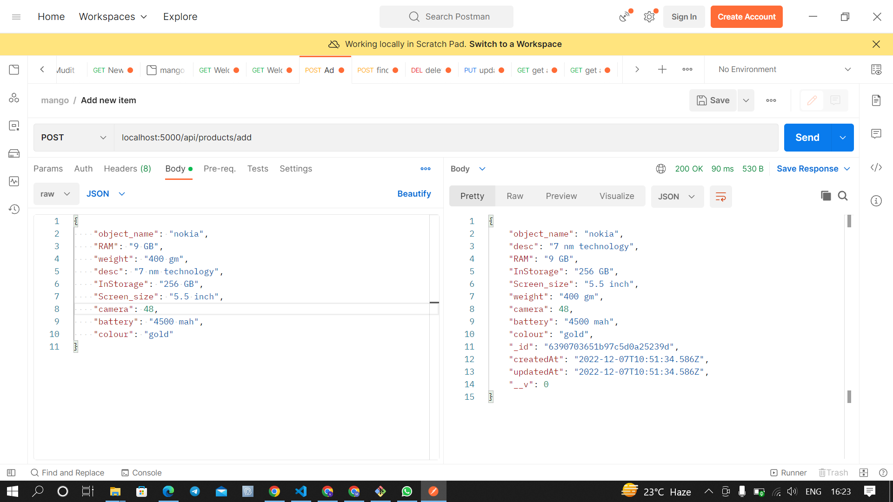Open the Monitors sidebar panel

click(14, 181)
